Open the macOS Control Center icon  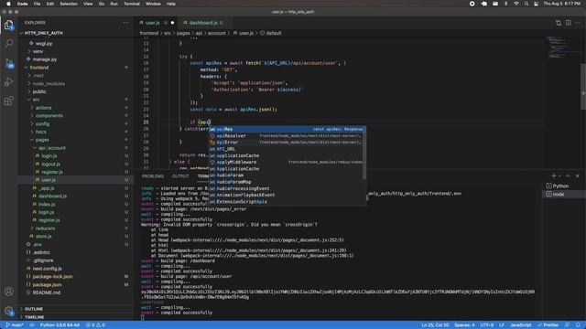click(x=536, y=4)
